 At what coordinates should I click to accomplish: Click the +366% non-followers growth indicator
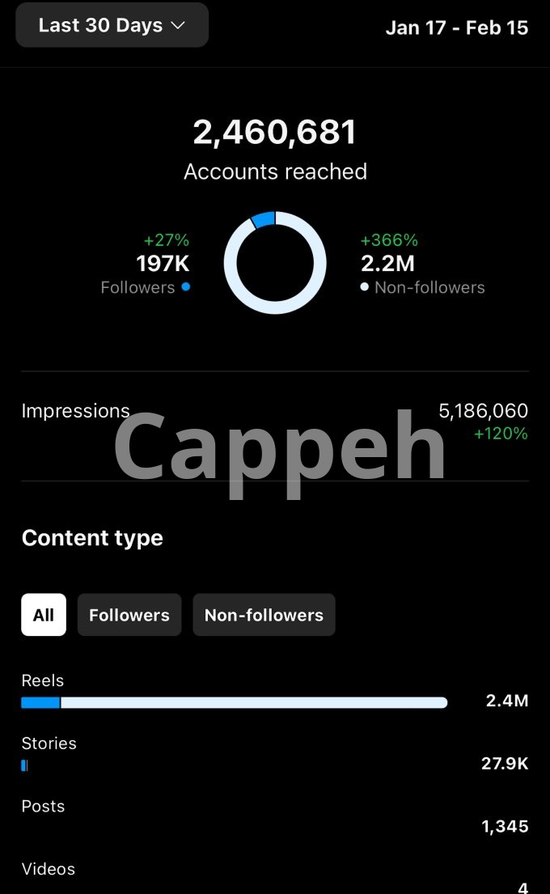389,240
